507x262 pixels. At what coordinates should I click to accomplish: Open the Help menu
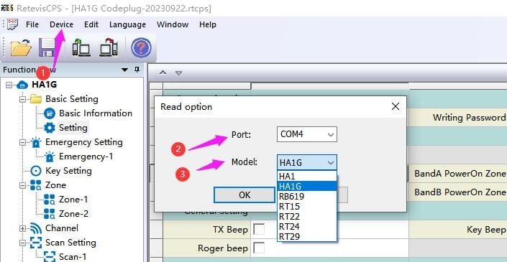tap(208, 24)
